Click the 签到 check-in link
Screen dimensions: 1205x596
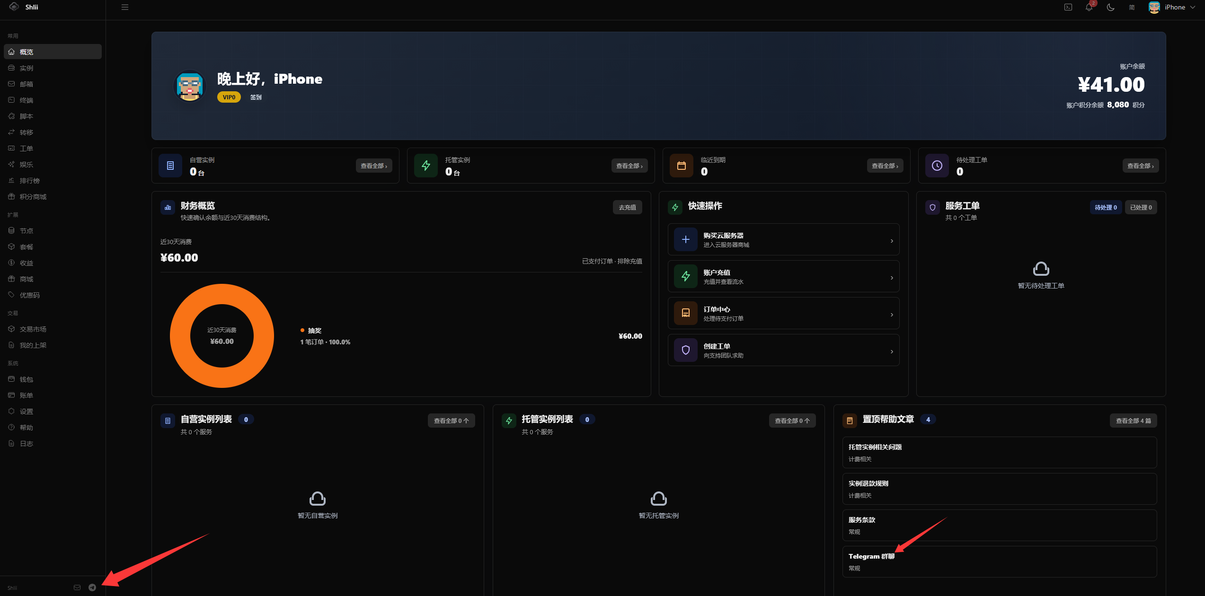point(256,97)
